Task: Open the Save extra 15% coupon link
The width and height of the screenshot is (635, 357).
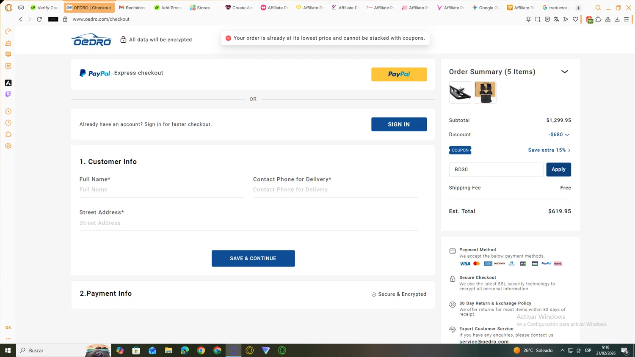Action: point(549,150)
